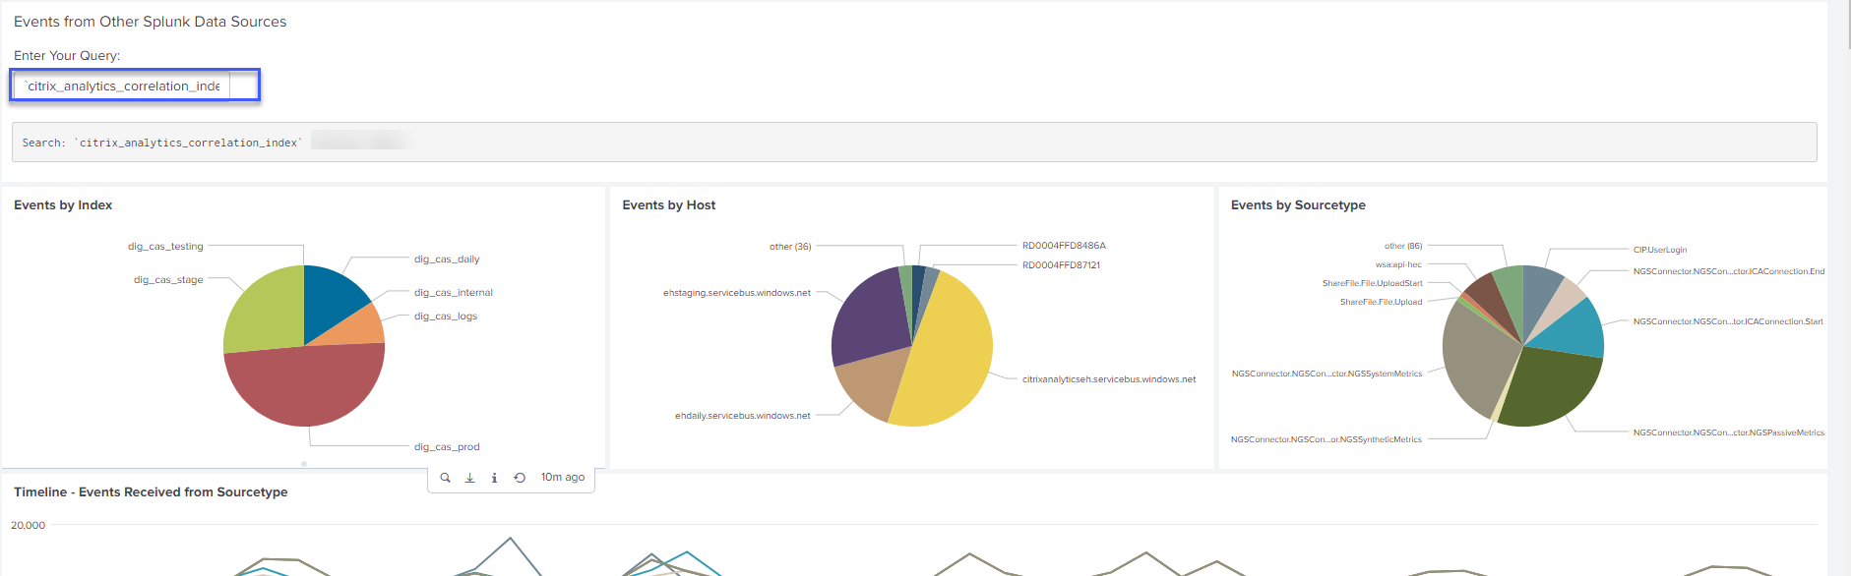1851x576 pixels.
Task: Click the NGSPassiveMetrics sourcetype label
Action: click(1729, 432)
